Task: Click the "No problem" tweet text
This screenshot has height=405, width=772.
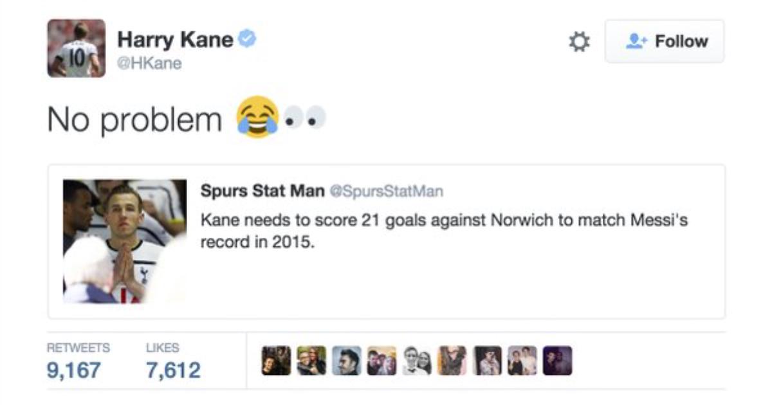Action: pyautogui.click(x=134, y=120)
